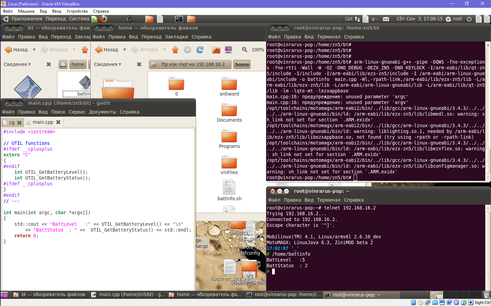The height and width of the screenshot is (306, 491).
Task: Open the antiword folder
Action: (x=229, y=87)
